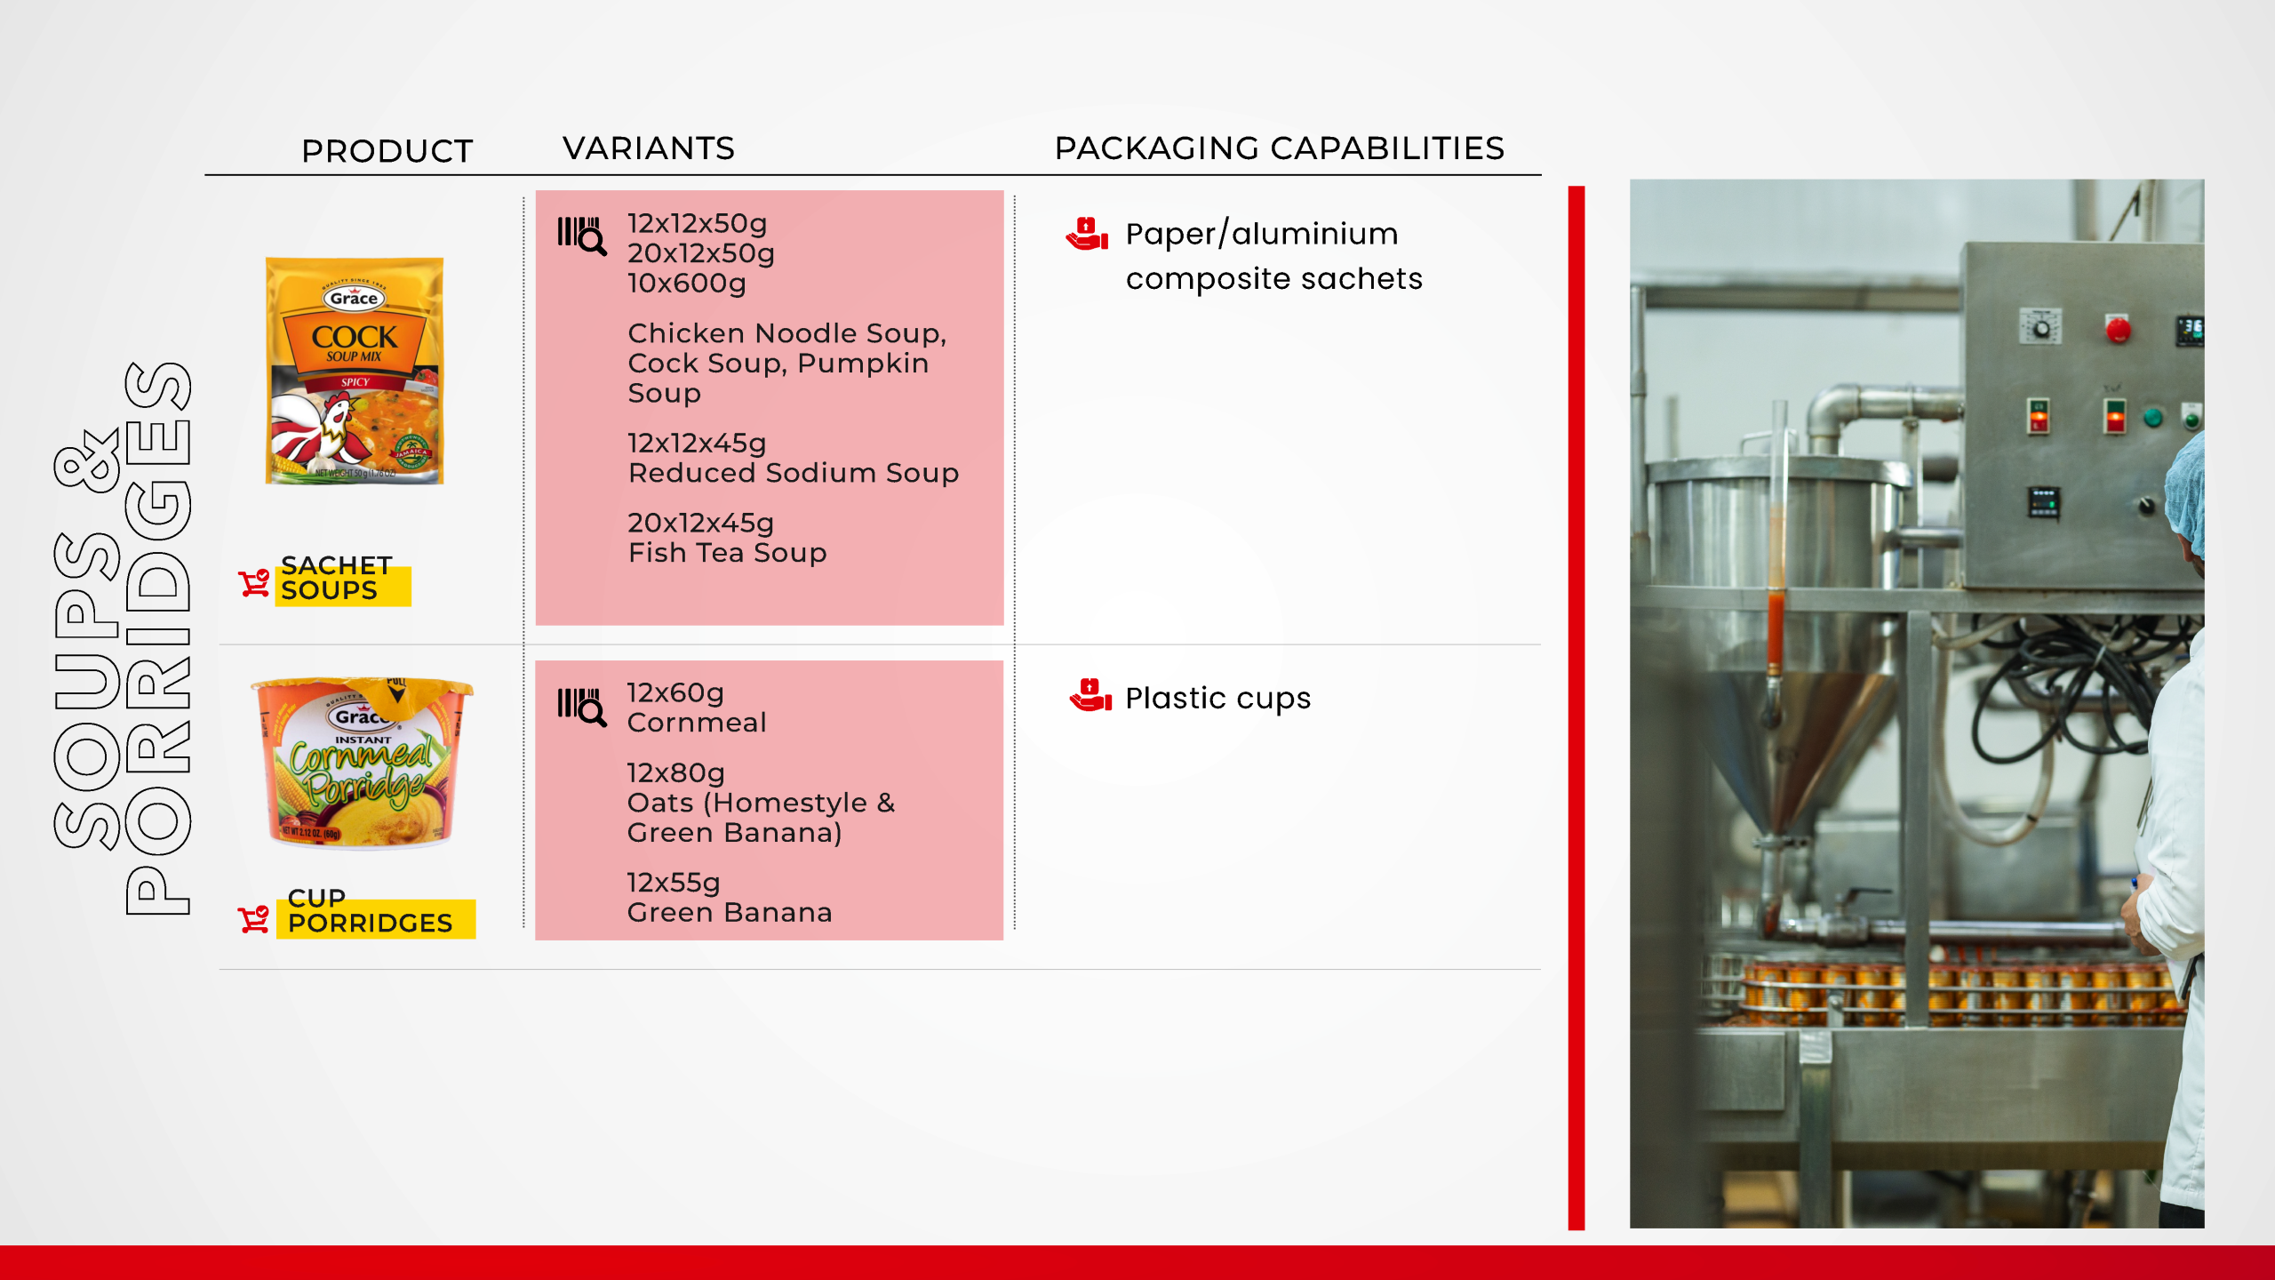Click the barcode scan icon beside sachet soup variants
This screenshot has height=1280, width=2275.
[x=582, y=236]
